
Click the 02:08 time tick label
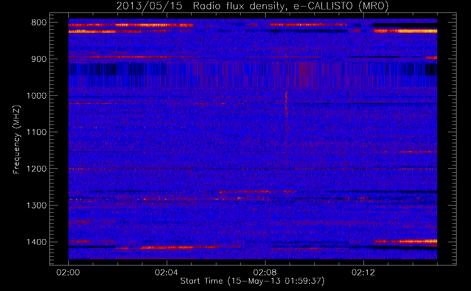pos(265,273)
